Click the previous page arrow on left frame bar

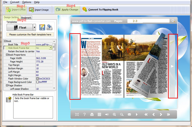tap(75, 66)
